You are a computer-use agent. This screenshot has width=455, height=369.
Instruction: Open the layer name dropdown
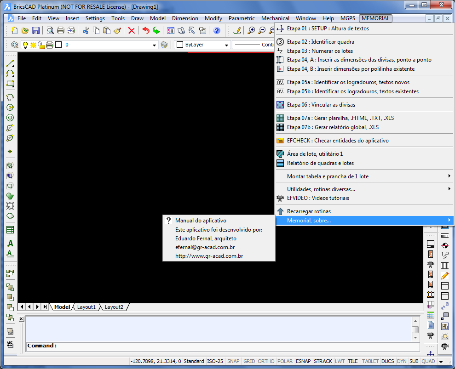155,45
